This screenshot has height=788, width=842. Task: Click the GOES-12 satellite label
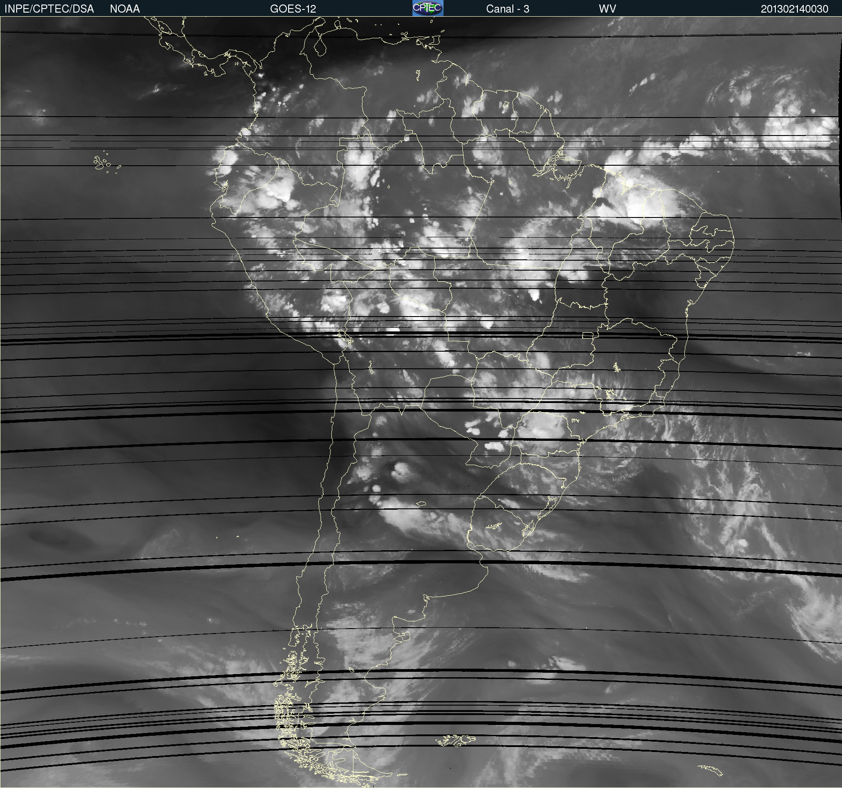click(293, 9)
